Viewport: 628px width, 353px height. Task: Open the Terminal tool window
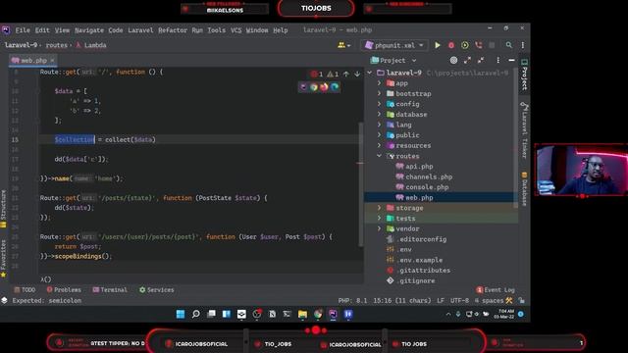pyautogui.click(x=110, y=290)
